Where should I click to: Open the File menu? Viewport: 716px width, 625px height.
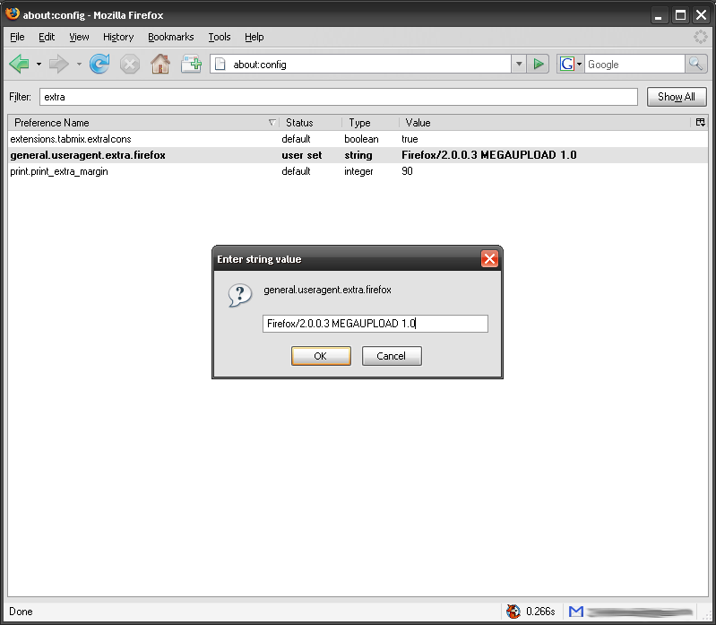17,37
